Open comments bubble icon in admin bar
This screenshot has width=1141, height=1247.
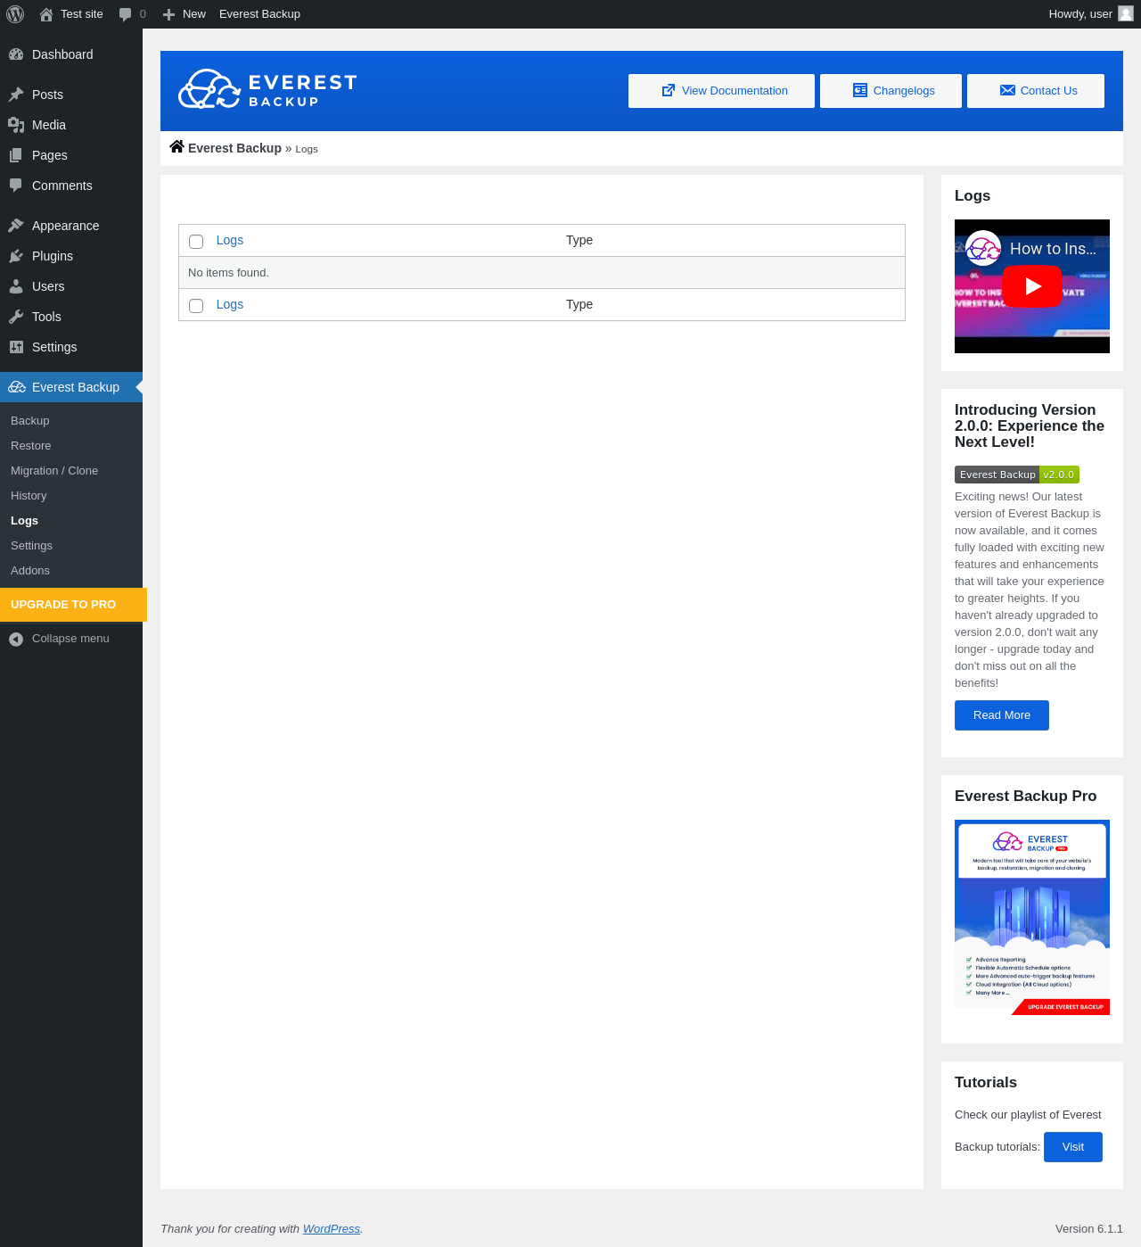point(125,14)
